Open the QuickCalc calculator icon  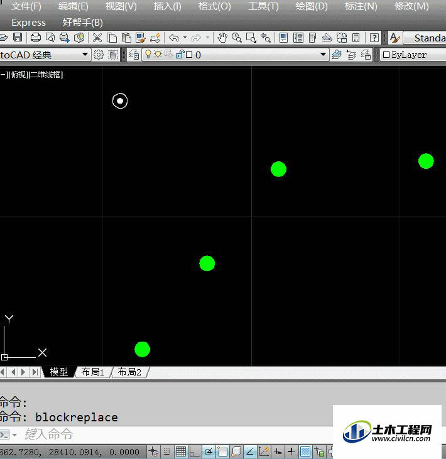tap(356, 38)
